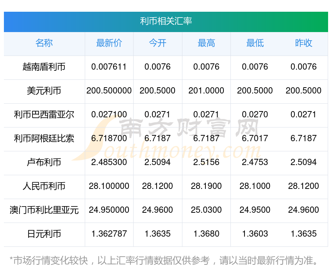Click latest price 24.950000
Image resolution: width=332 pixels, height=273 pixels.
coord(109,210)
